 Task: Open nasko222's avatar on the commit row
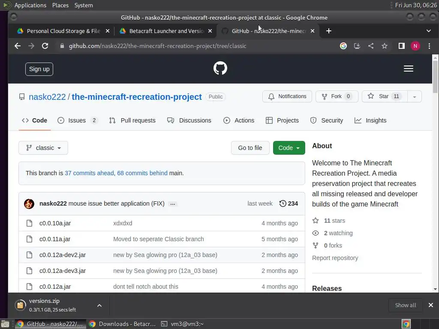(29, 203)
